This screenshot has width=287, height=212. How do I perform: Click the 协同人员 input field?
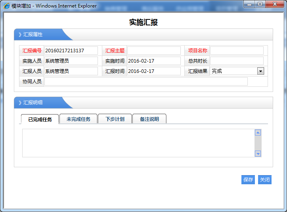[x=146, y=82]
